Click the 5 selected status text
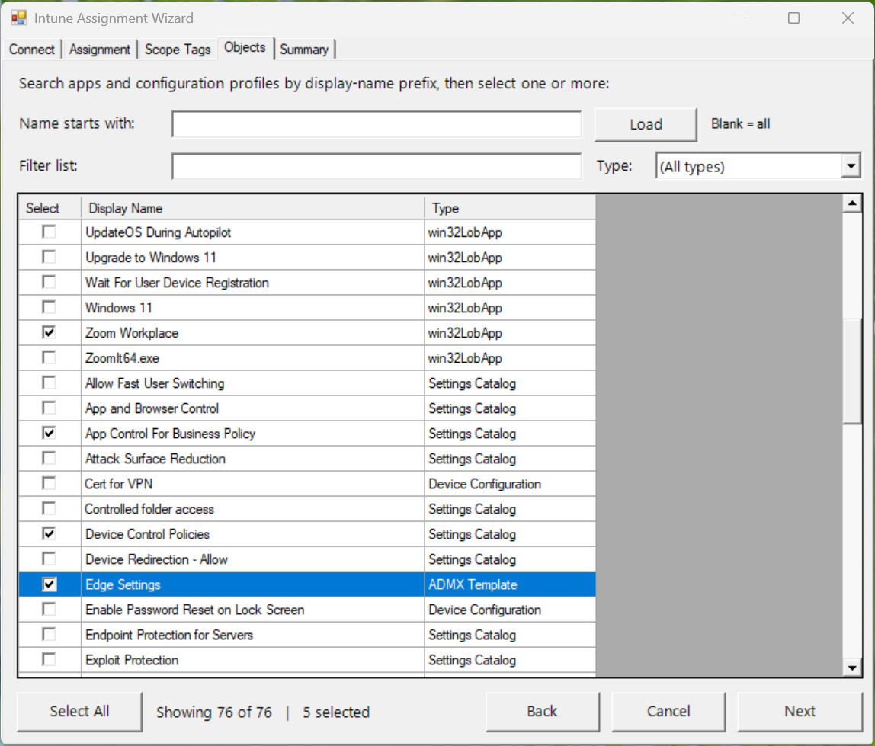Screen dimensions: 875x746 coord(336,712)
